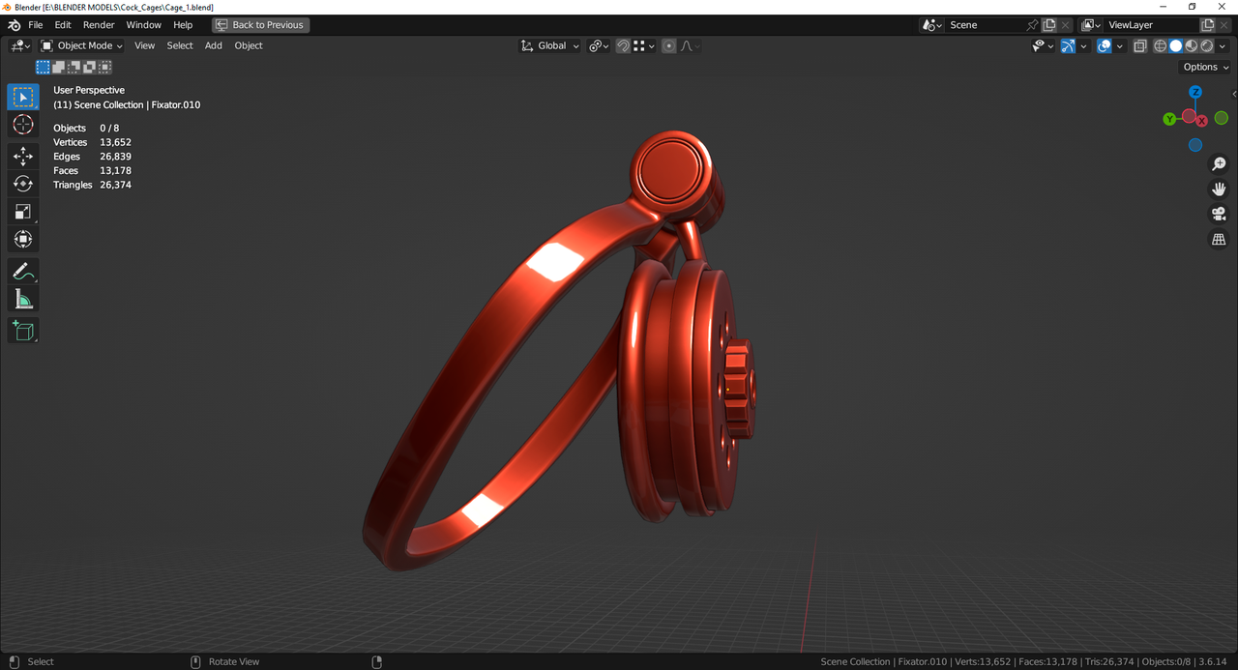Choose the Move tool
1238x670 pixels.
[23, 156]
